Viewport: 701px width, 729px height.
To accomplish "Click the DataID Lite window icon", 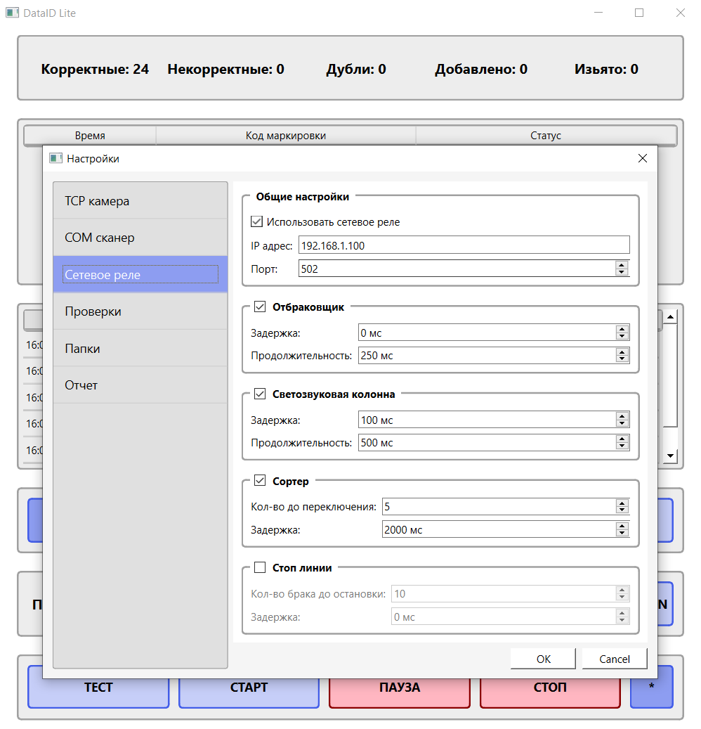I will click(x=12, y=13).
